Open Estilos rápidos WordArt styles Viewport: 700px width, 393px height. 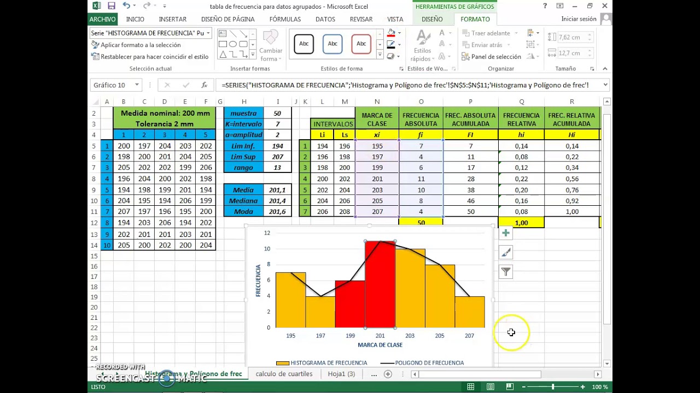422,46
